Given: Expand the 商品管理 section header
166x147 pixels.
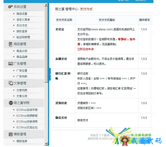Looking at the screenshot, I should tap(24, 44).
